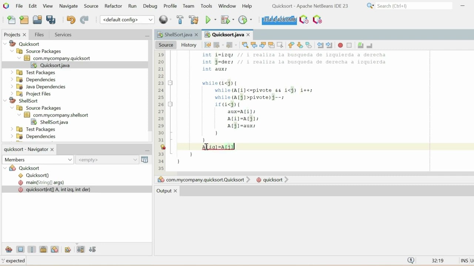Screen dimensions: 474x266
Task: Click the Uncomment icon in editor toolbar
Action: pyautogui.click(x=369, y=45)
